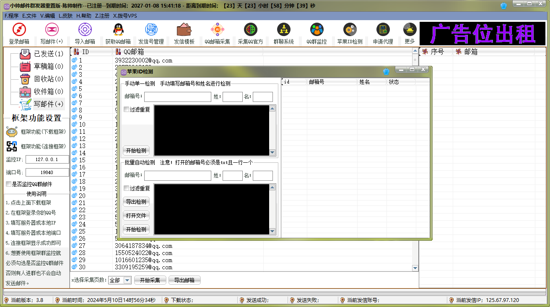Open the L.皮肤 menu
Screen dimensions: 550x307
pyautogui.click(x=65, y=16)
